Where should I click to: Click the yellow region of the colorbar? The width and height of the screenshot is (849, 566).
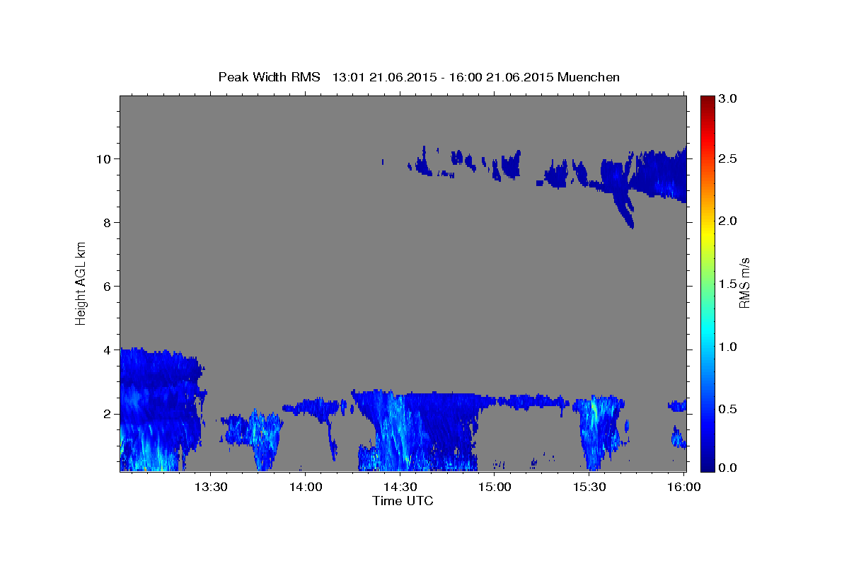(x=707, y=233)
